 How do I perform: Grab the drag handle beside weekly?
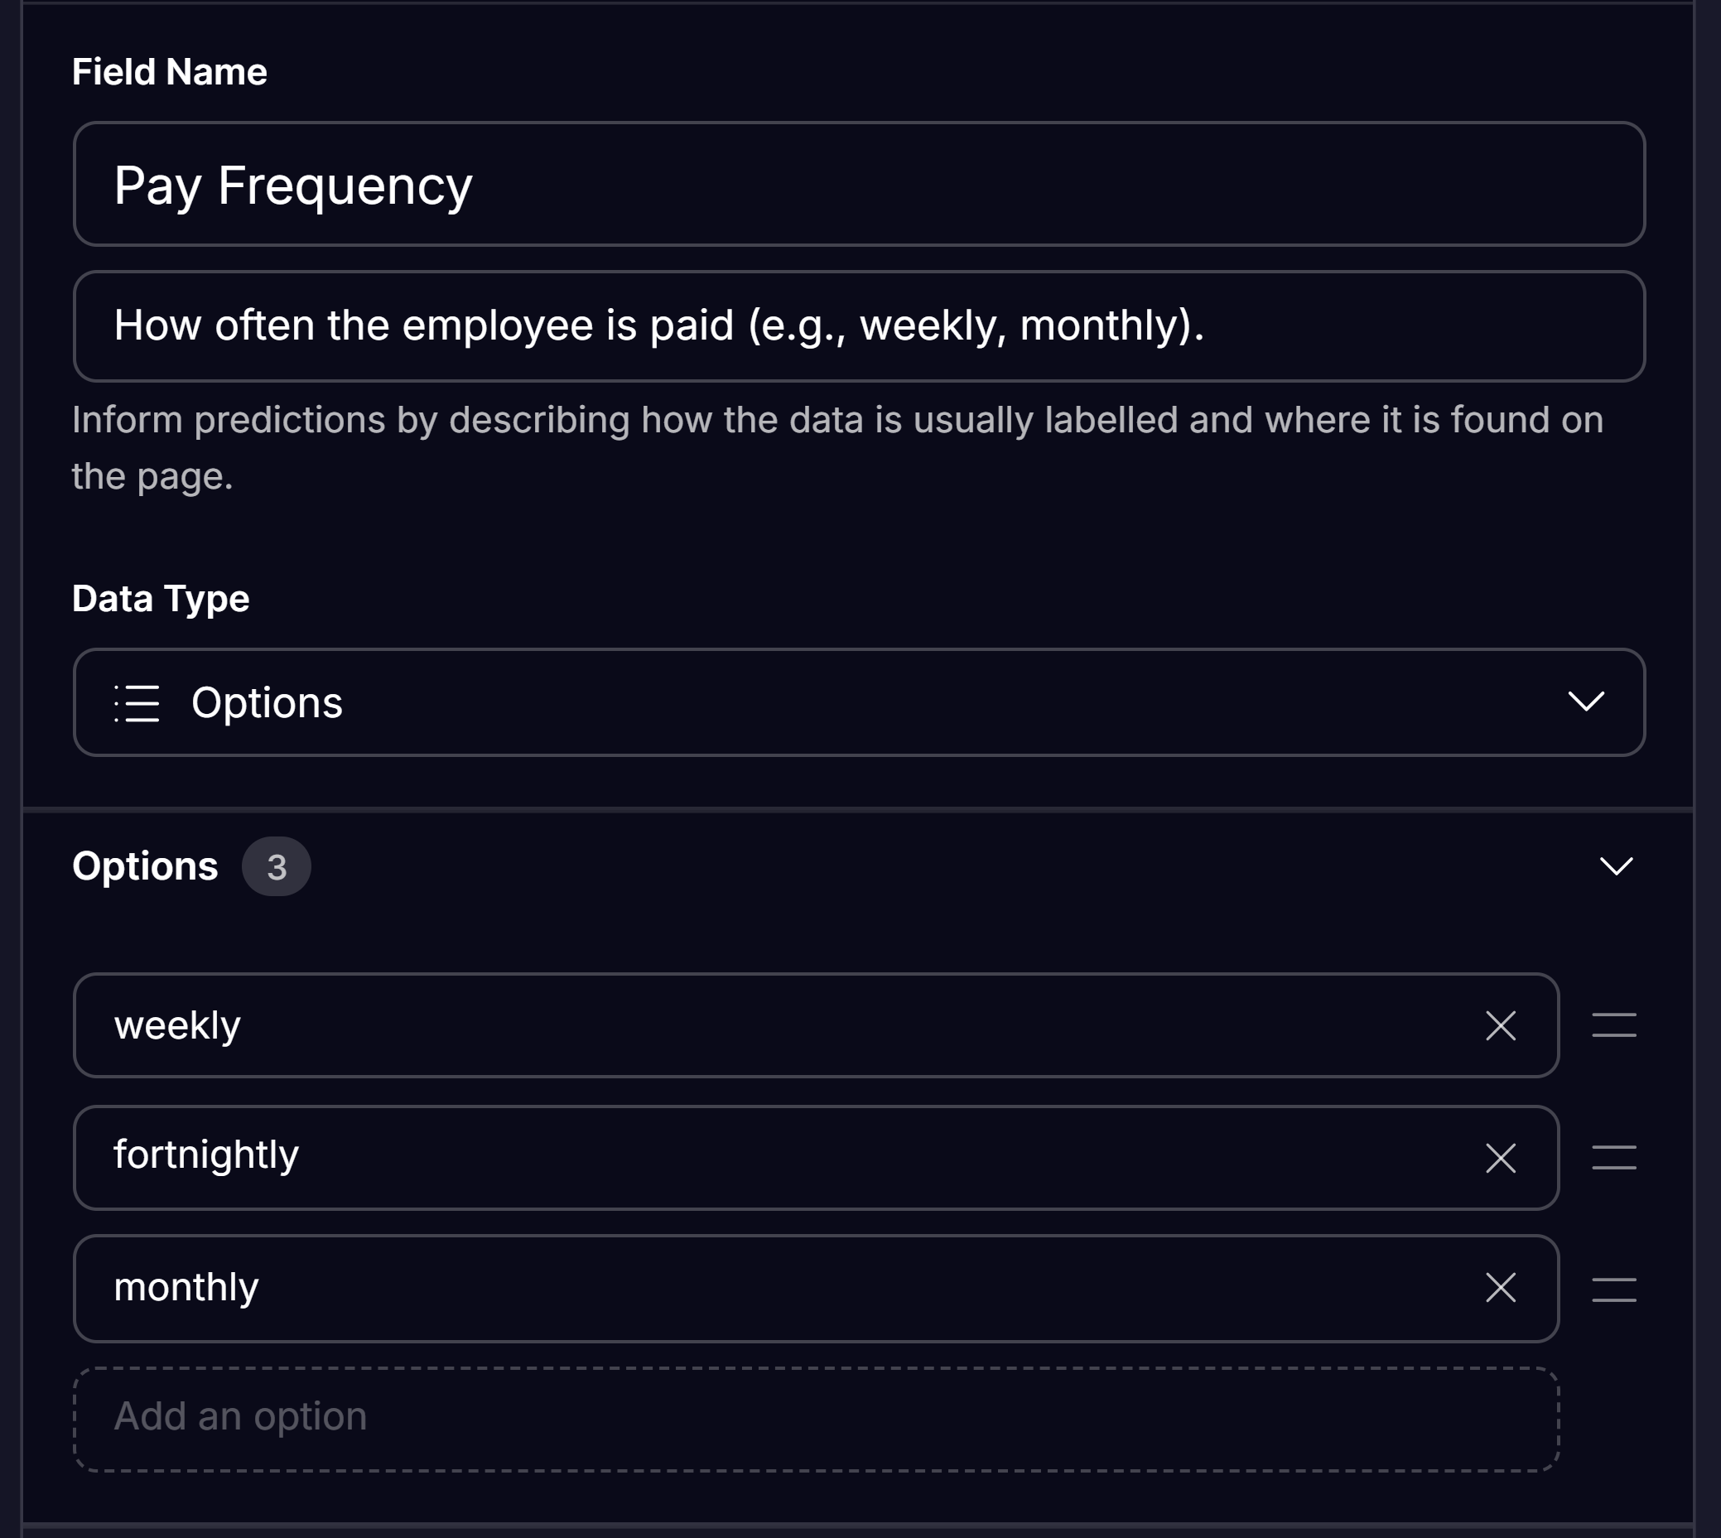pyautogui.click(x=1614, y=1026)
